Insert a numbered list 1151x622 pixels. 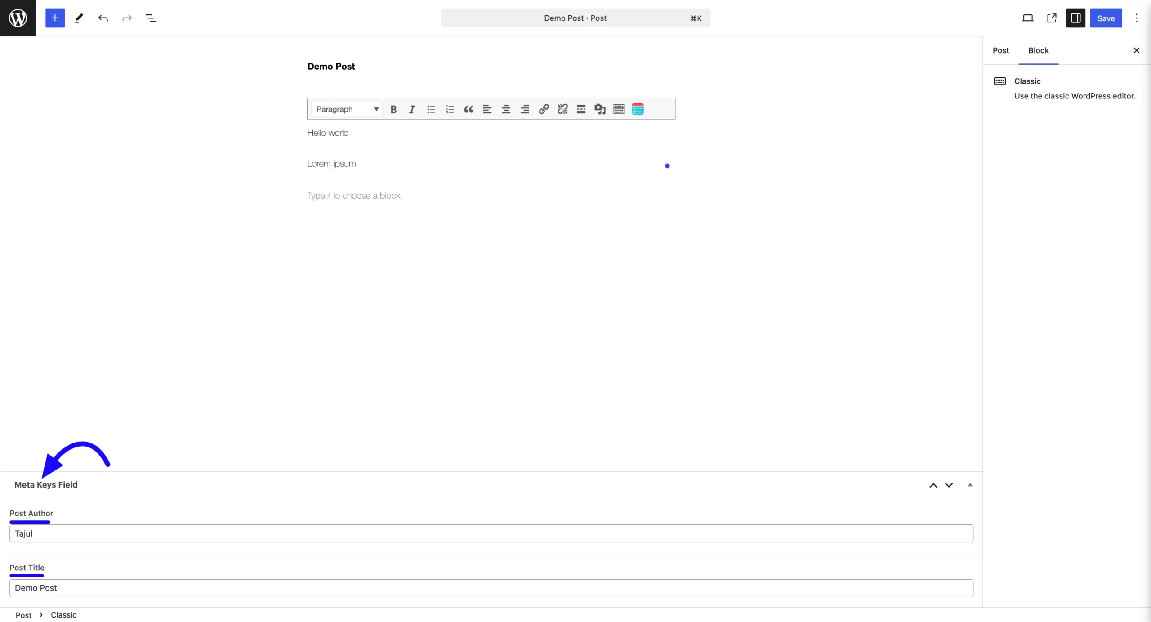point(450,109)
